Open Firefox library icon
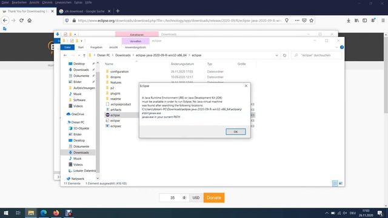The image size is (388, 218). click(x=356, y=21)
